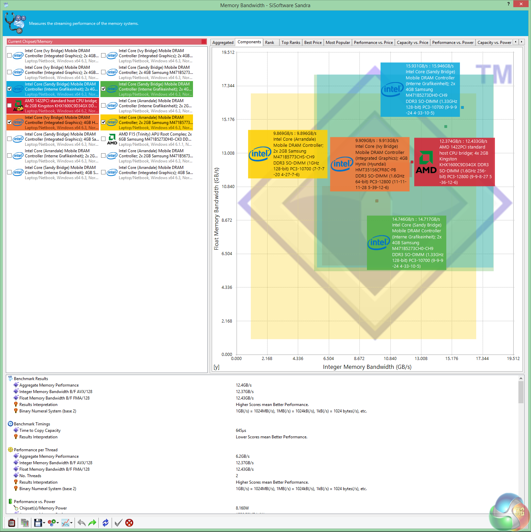Click the coloured gears engine icon
Viewport: 531px width, 532px height.
click(x=52, y=522)
